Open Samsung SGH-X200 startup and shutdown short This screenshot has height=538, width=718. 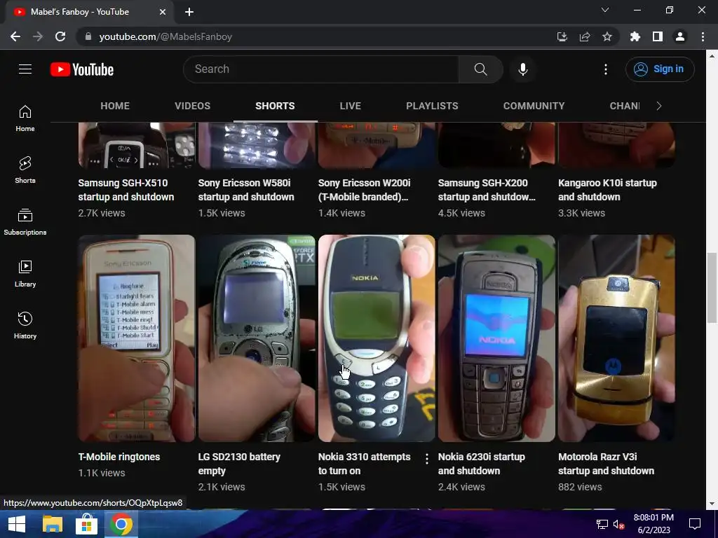coord(487,190)
